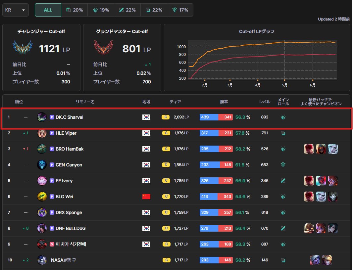
Task: Click the 勝率 column header
Action: click(224, 102)
